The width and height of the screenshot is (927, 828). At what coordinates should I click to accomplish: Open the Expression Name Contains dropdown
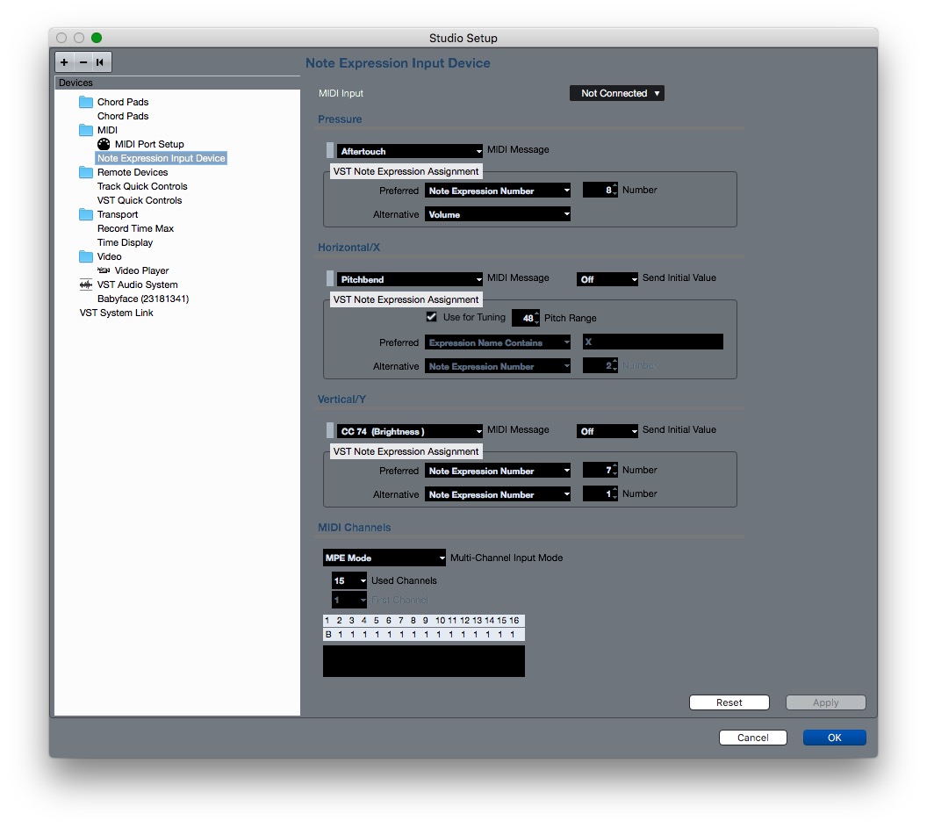pyautogui.click(x=497, y=342)
